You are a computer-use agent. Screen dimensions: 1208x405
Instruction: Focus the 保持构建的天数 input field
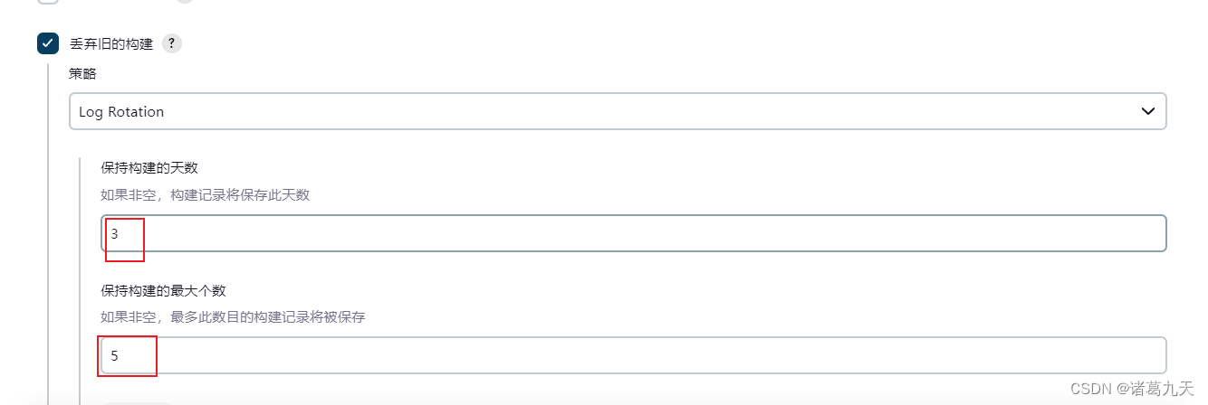tap(634, 233)
